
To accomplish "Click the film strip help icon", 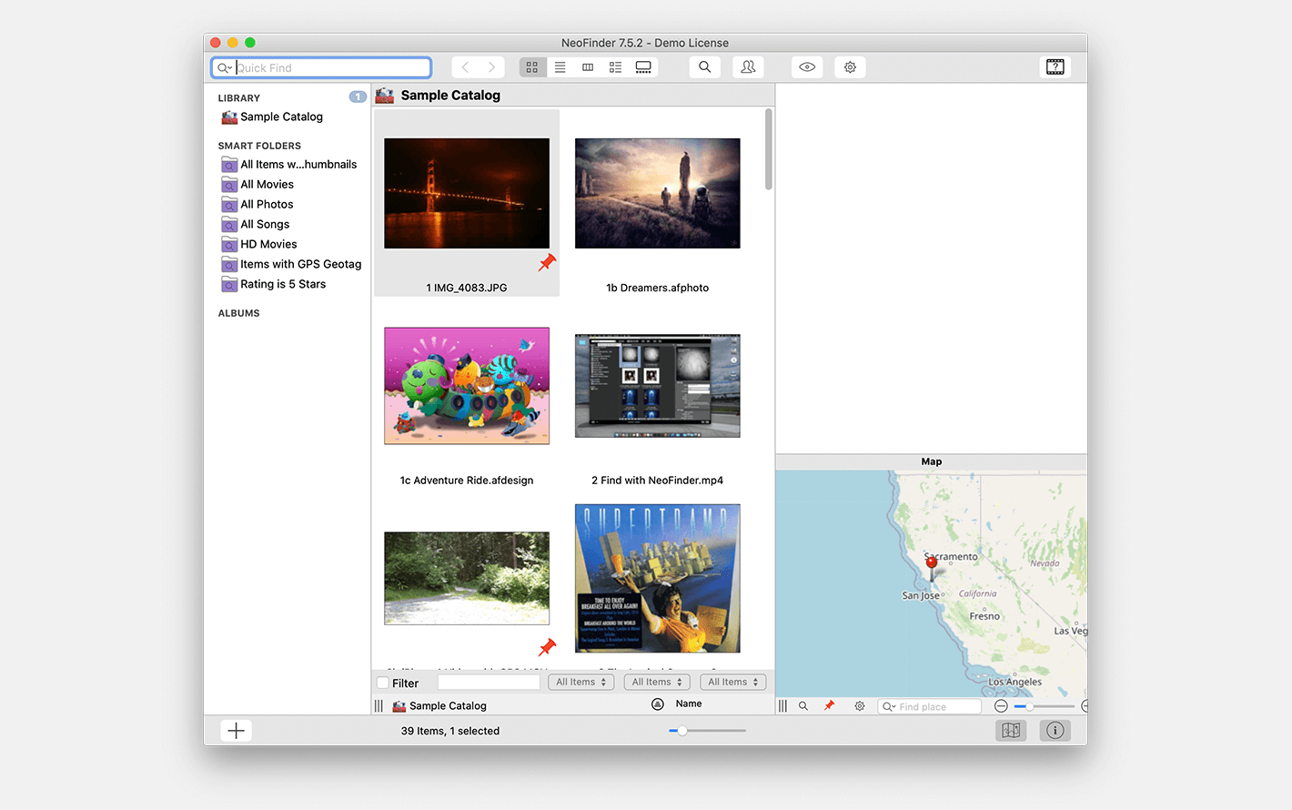I will (x=1055, y=67).
